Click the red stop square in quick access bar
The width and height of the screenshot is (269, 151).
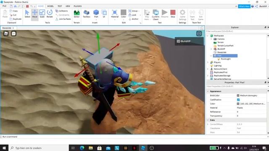pos(27,6)
